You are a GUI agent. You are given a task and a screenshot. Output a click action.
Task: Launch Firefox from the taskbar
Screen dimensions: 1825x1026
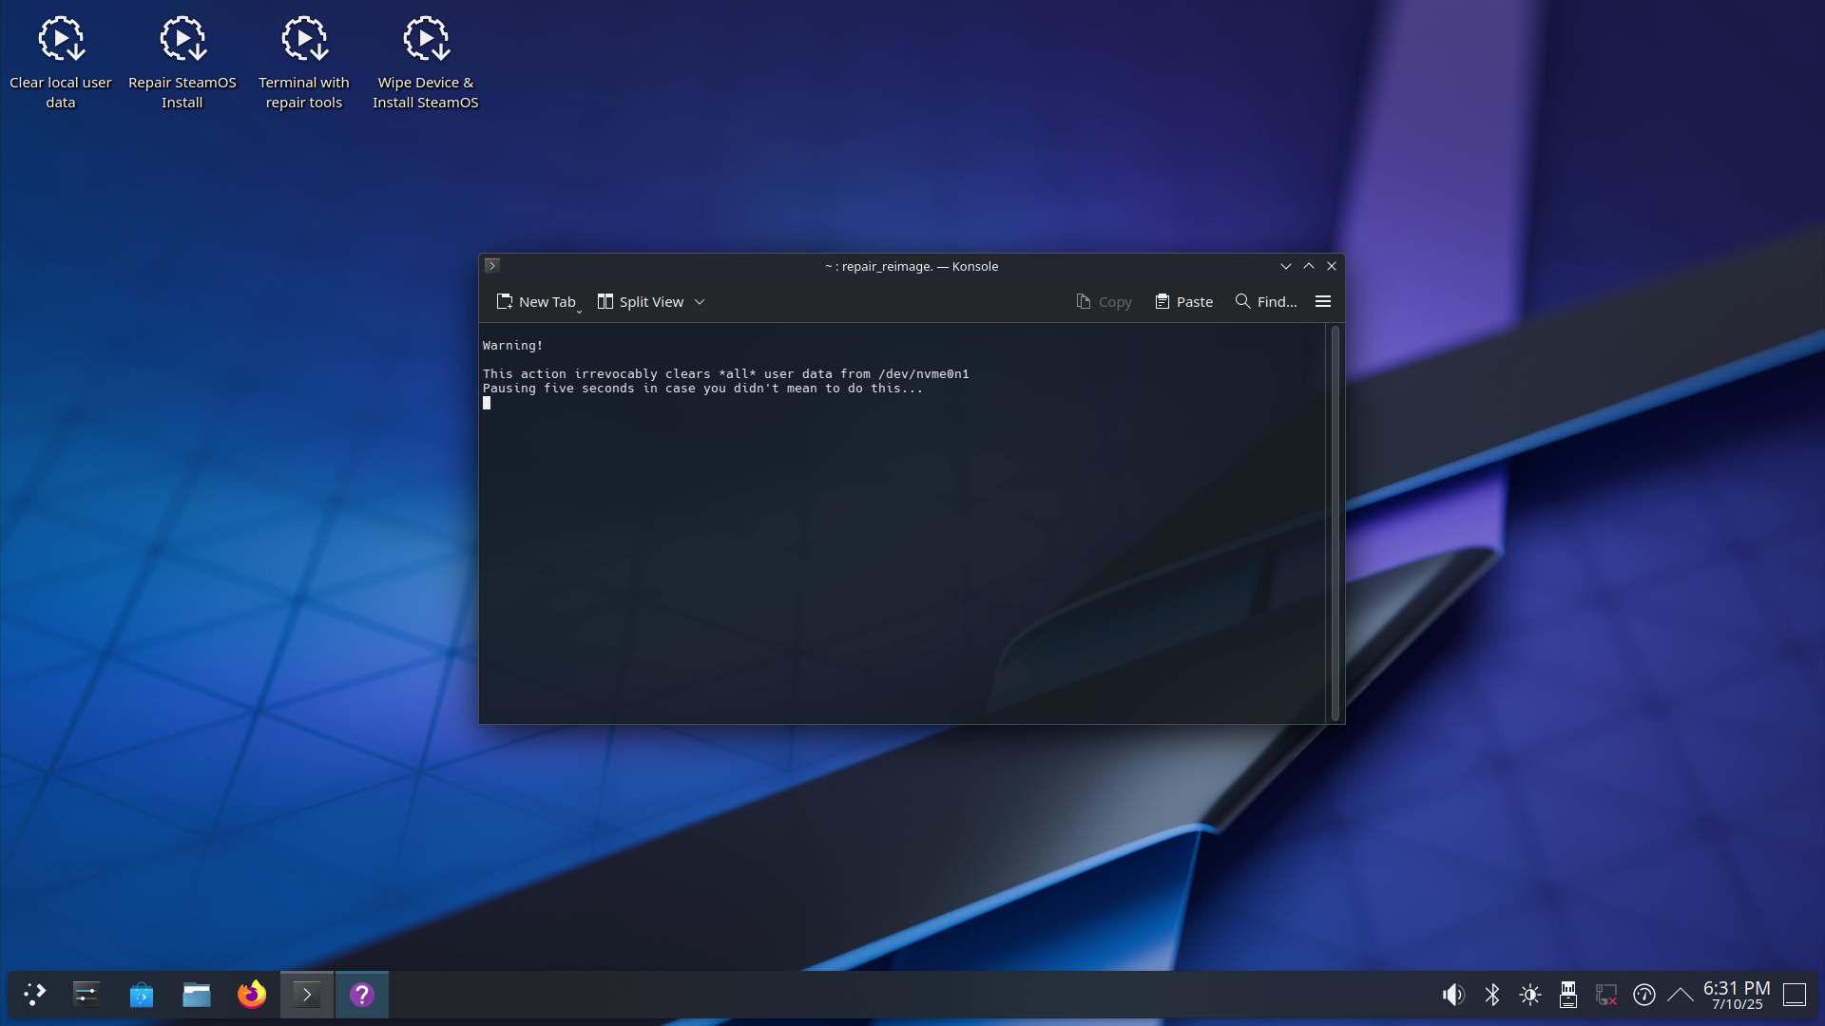(250, 995)
